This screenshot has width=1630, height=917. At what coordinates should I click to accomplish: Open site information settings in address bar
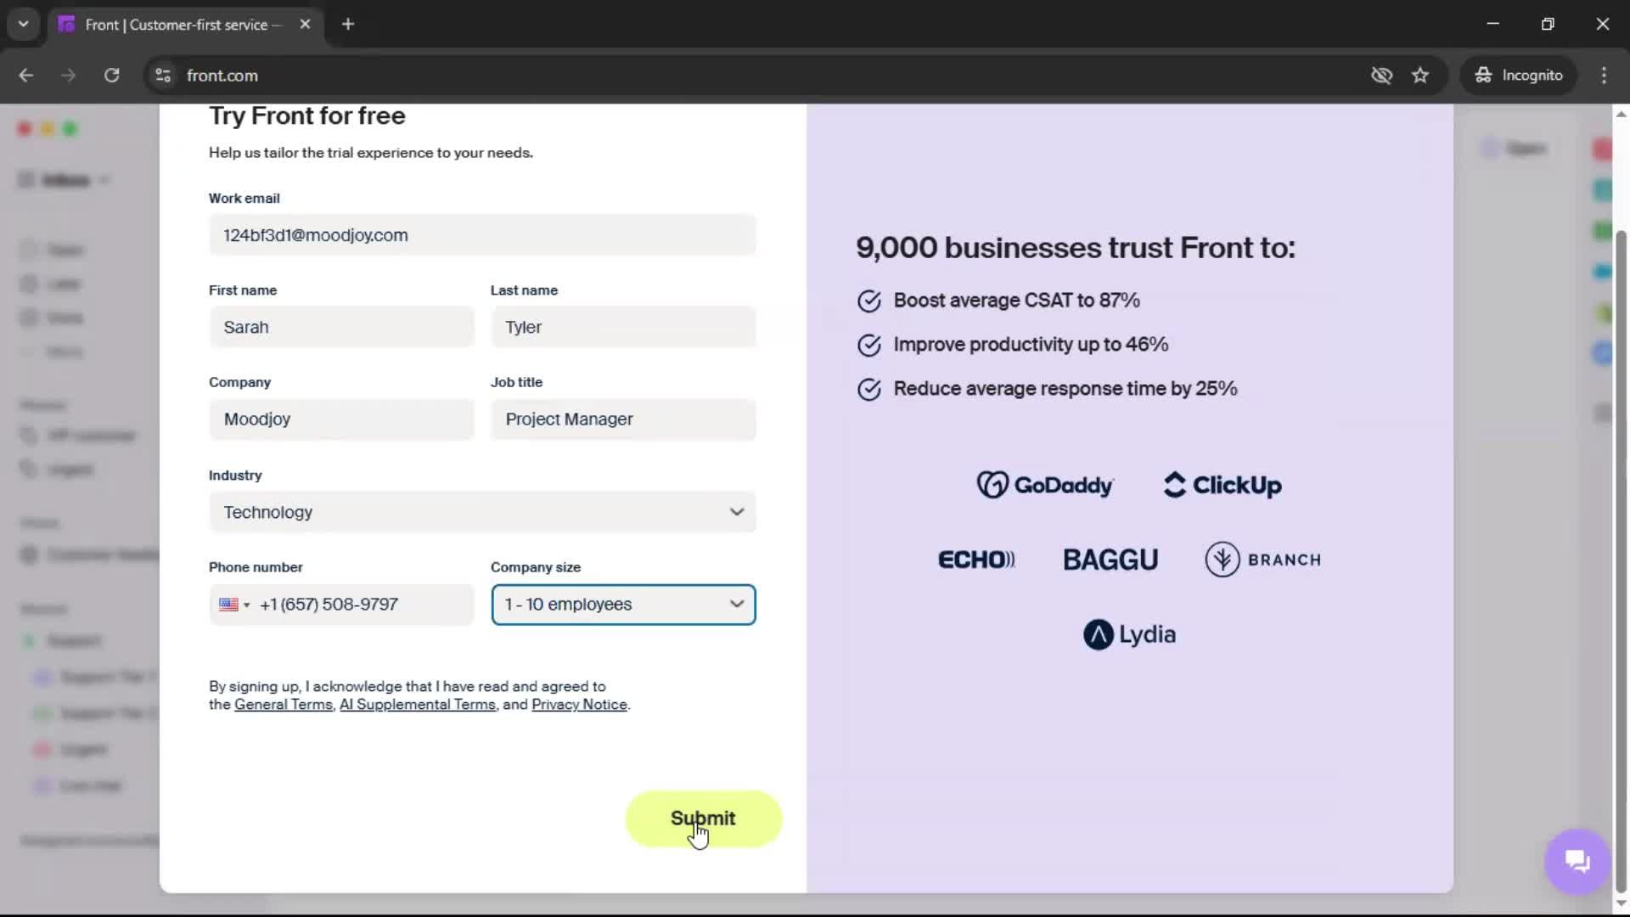click(x=163, y=76)
